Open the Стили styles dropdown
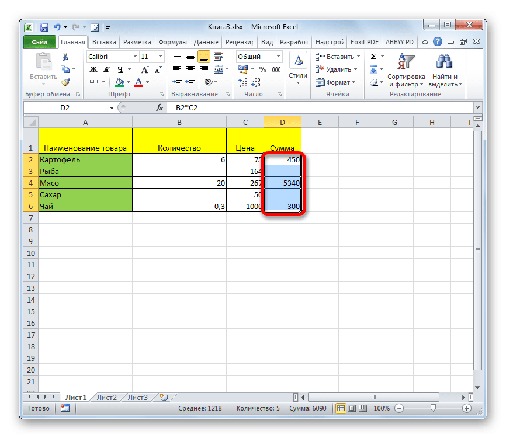This screenshot has width=506, height=438. (298, 69)
